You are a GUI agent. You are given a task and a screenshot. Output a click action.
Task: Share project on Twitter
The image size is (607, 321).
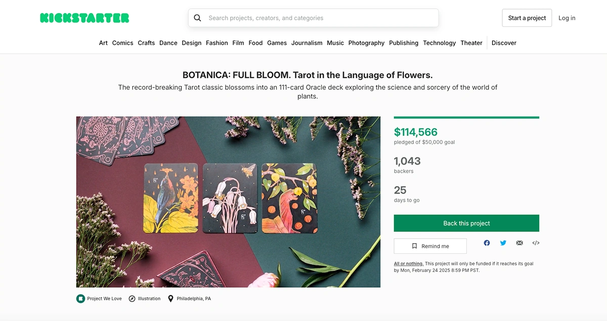pyautogui.click(x=503, y=243)
